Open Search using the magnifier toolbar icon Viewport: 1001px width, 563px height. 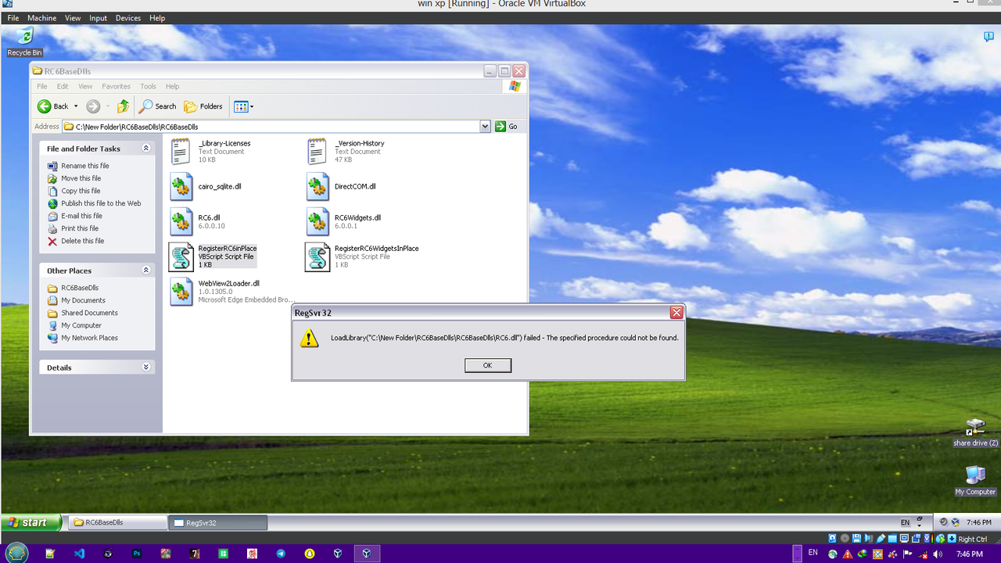[x=147, y=106]
